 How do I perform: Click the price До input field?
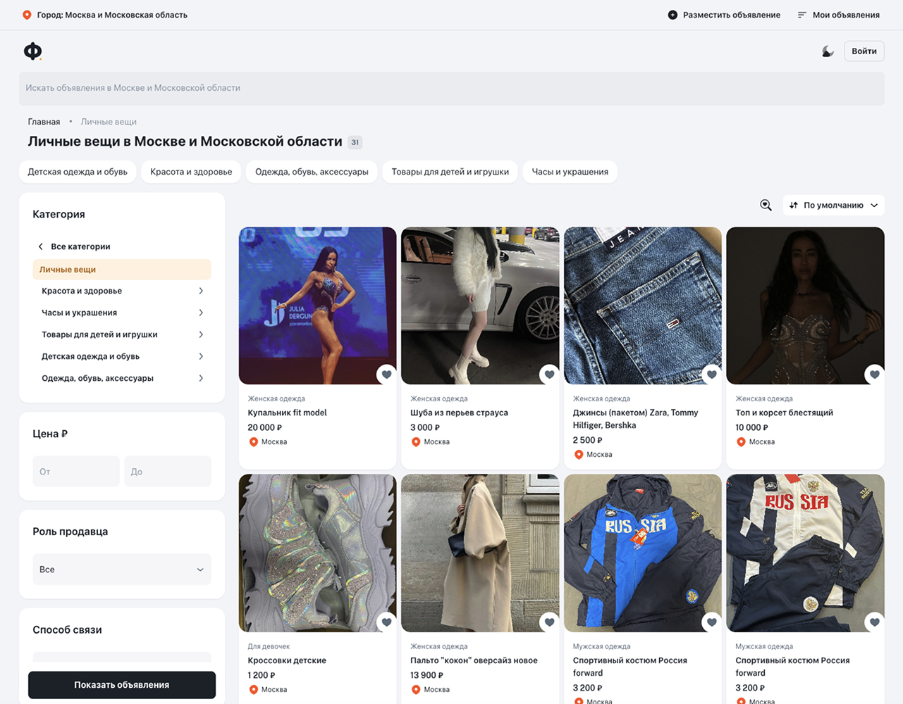click(168, 472)
